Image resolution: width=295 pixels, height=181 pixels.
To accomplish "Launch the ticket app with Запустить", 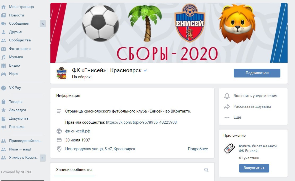I will pyautogui.click(x=254, y=168).
